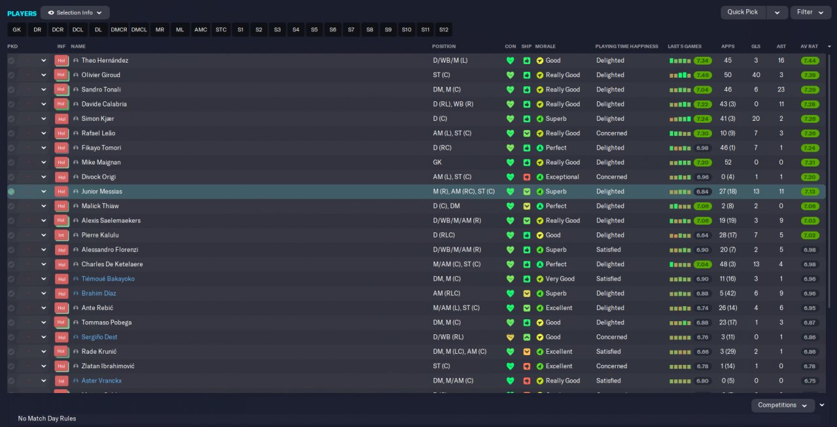Open the Competitions dropdown
This screenshot has width=837, height=427.
tap(783, 405)
